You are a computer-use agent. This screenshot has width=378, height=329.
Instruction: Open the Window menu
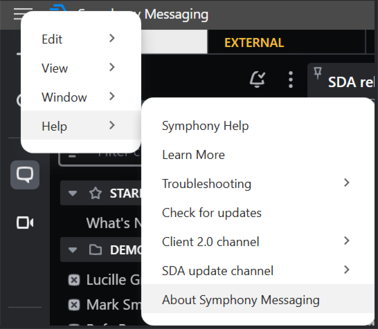81,97
